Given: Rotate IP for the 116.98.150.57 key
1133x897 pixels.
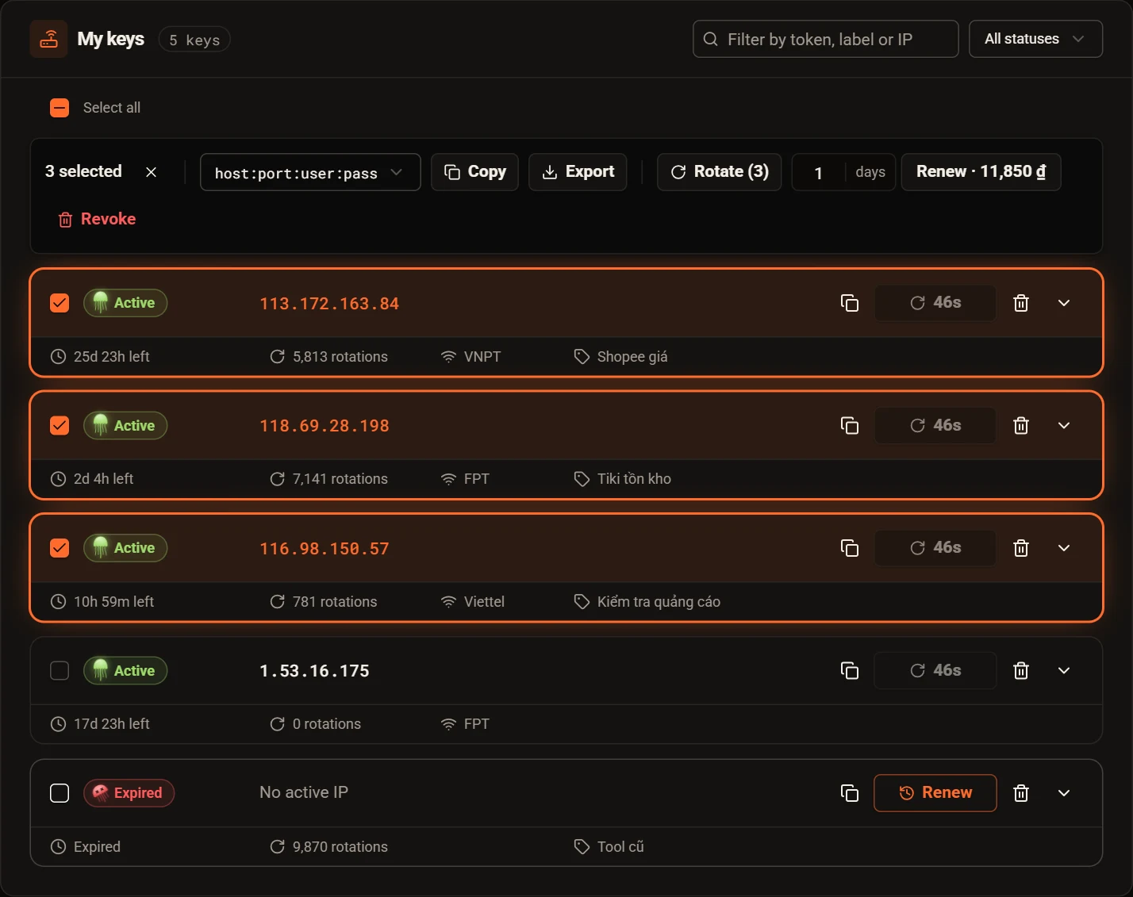Looking at the screenshot, I should 935,548.
